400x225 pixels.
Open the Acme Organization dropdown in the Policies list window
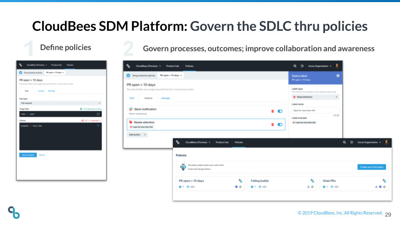pyautogui.click(x=369, y=142)
